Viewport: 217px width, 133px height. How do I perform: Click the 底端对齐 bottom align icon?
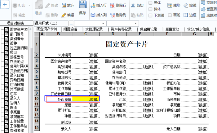203,15
